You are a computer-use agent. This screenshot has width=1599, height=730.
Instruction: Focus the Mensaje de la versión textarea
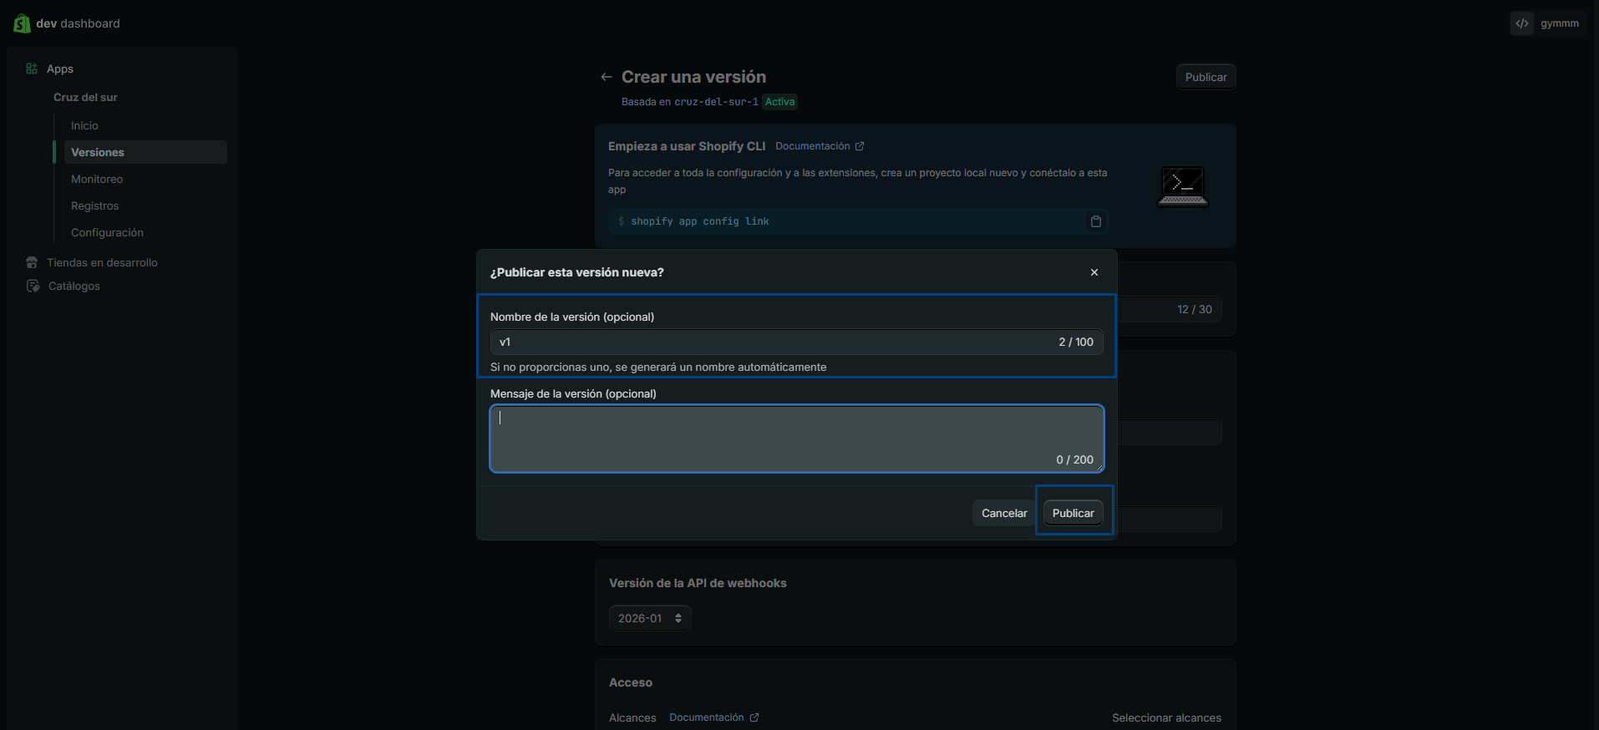click(795, 439)
